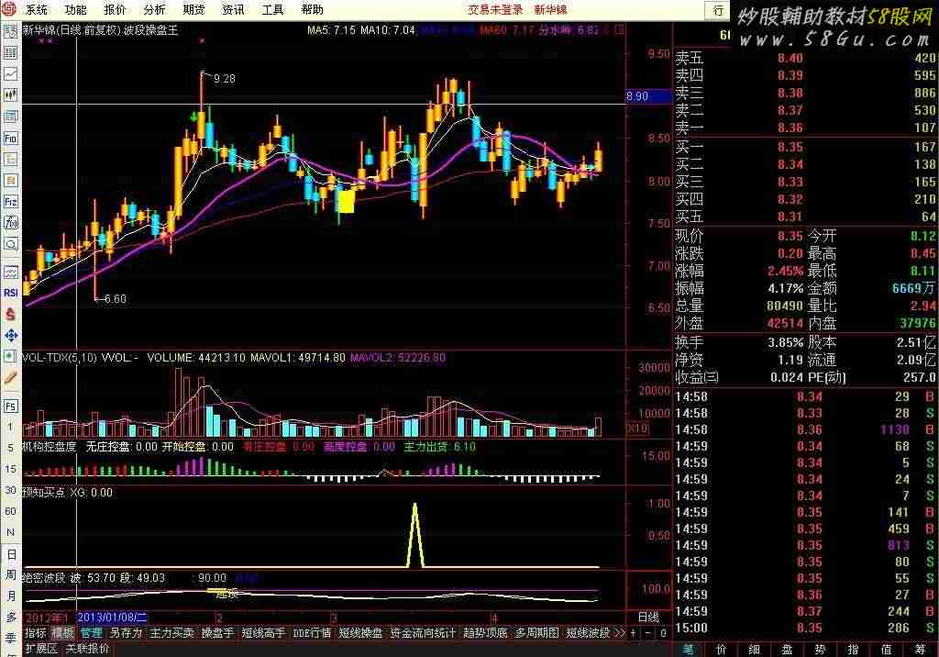Select the 操盘手 template tab

coord(217,632)
